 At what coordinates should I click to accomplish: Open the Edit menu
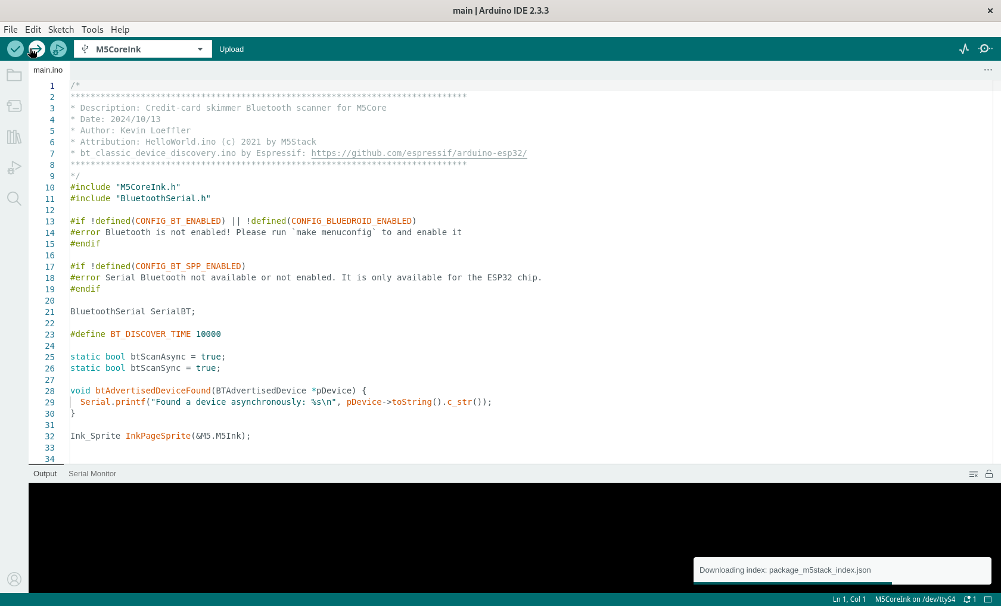pyautogui.click(x=33, y=29)
